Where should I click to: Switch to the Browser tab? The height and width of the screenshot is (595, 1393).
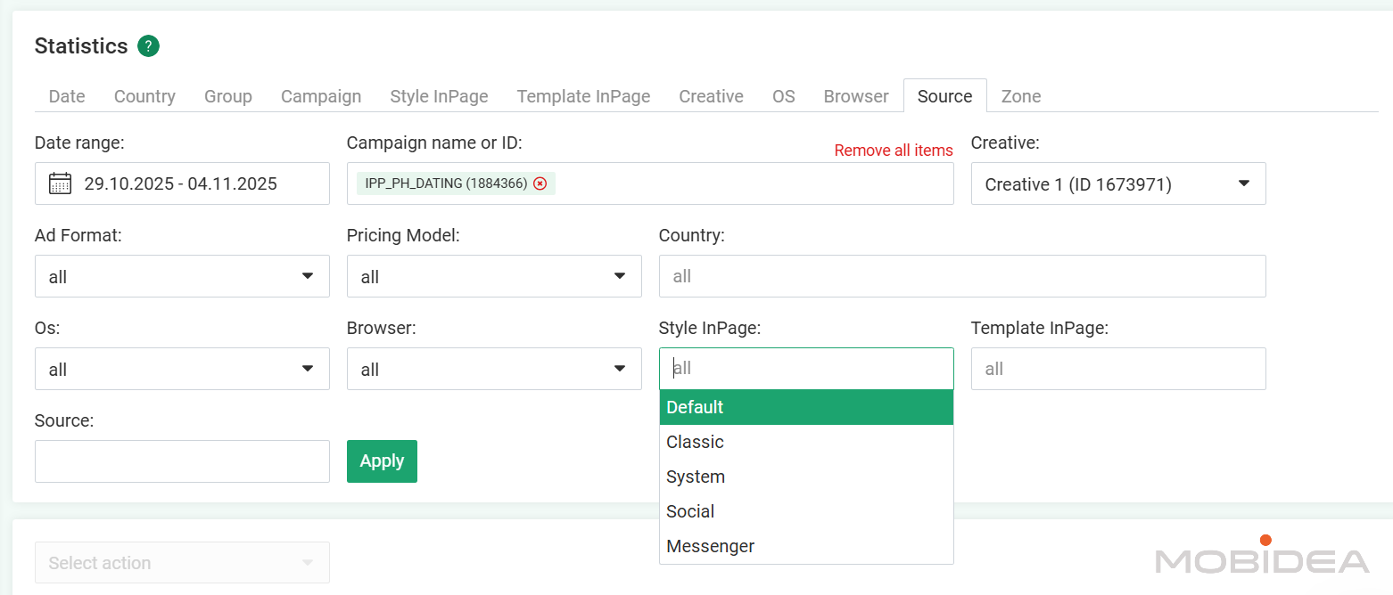point(856,96)
